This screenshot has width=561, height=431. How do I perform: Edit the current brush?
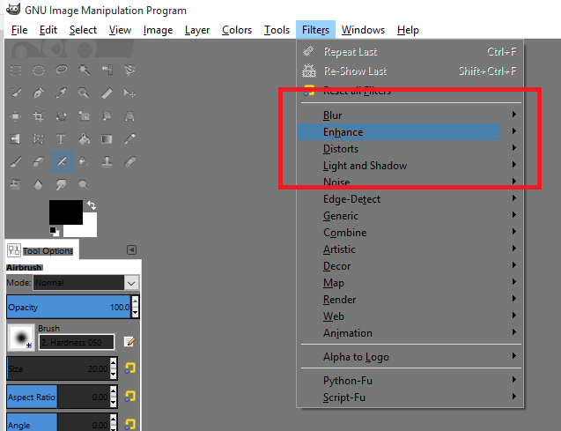pos(129,342)
